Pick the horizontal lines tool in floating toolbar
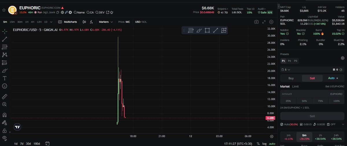 (191, 30)
